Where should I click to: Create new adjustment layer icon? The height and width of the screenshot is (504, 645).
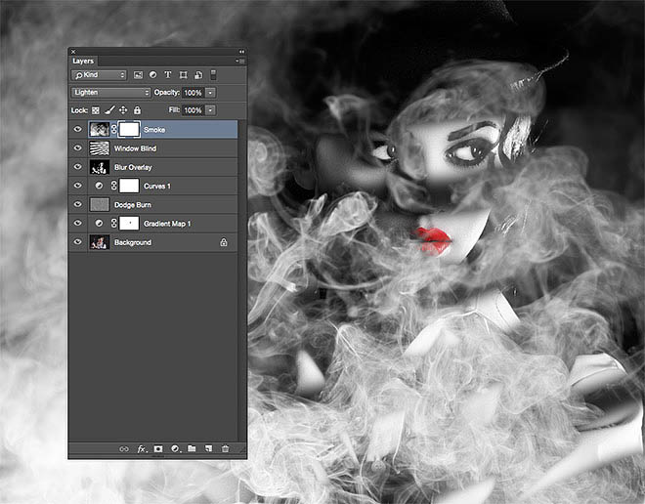[175, 448]
